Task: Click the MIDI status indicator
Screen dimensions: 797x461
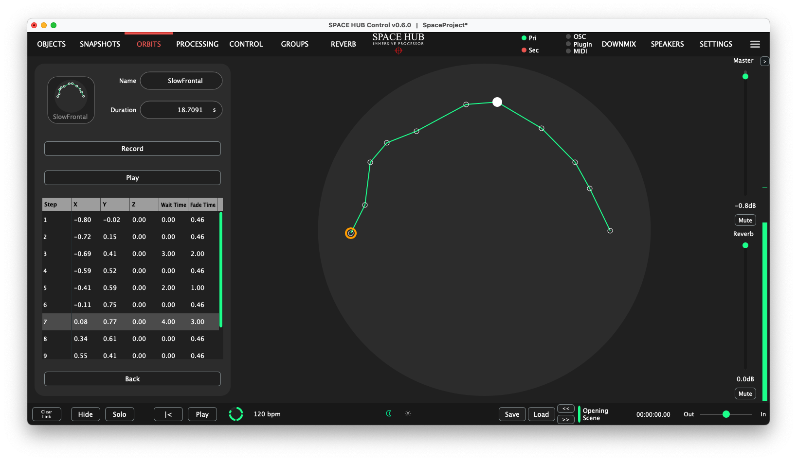Action: (x=568, y=51)
